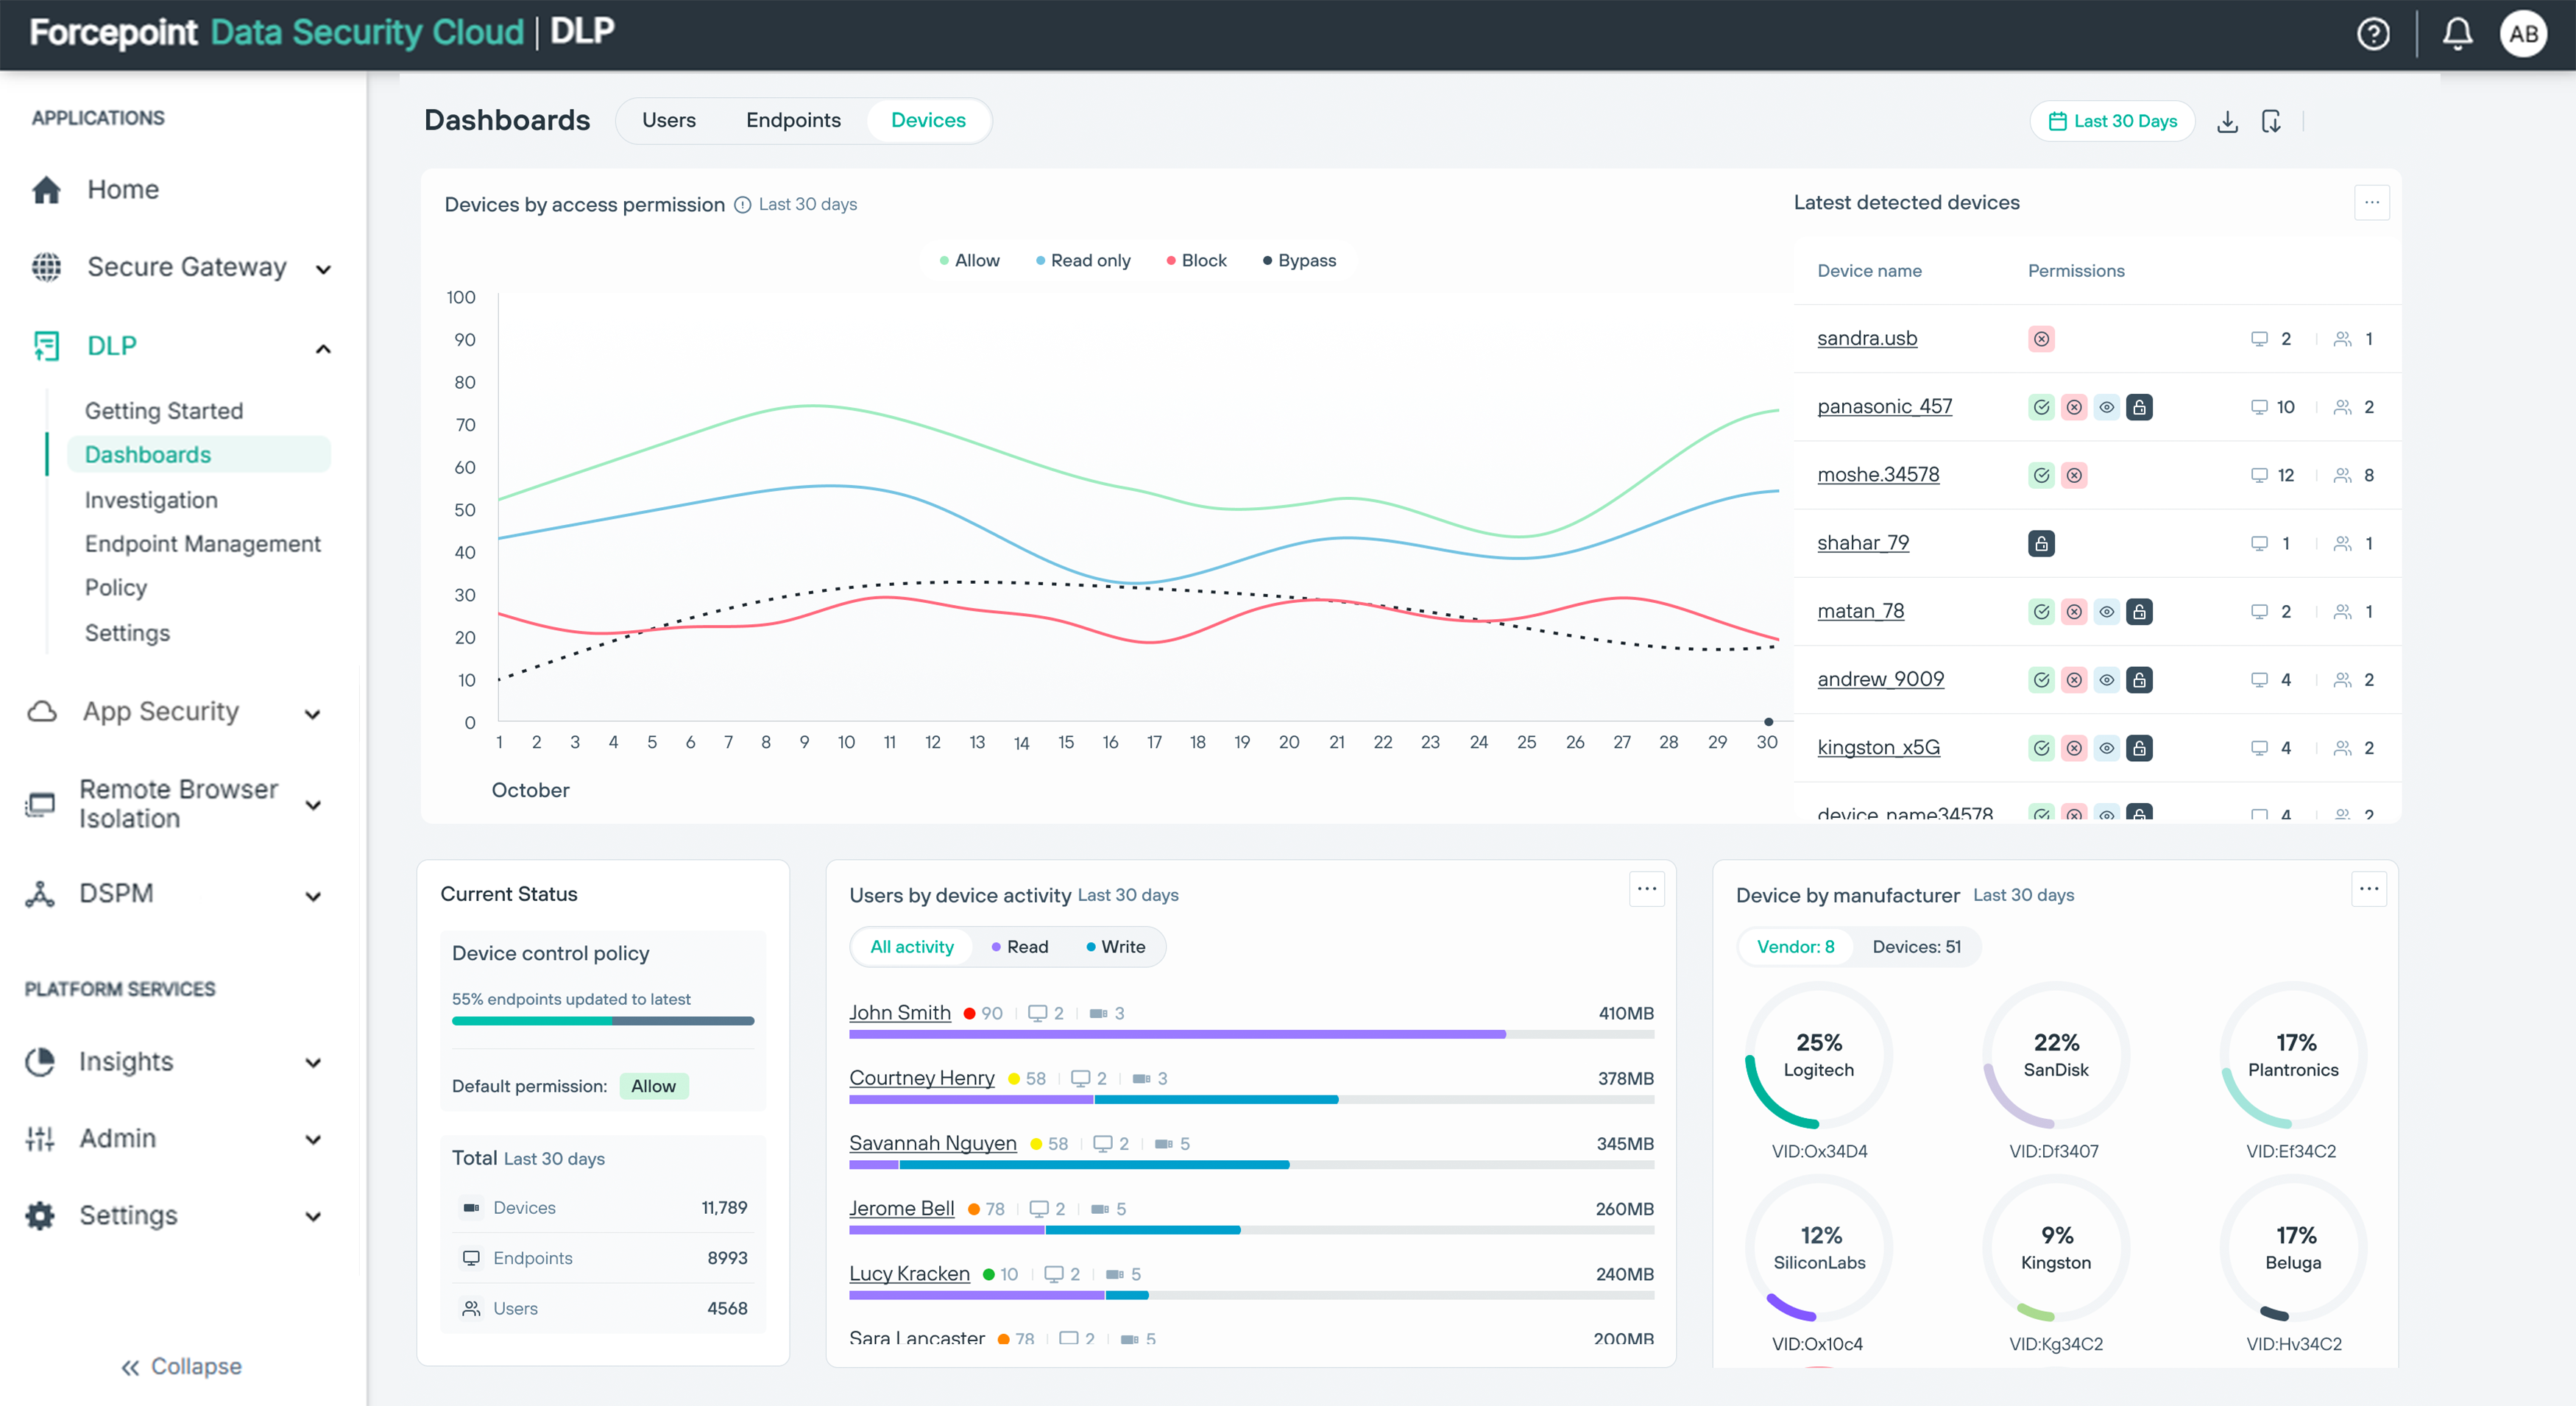Image resolution: width=2576 pixels, height=1406 pixels.
Task: Click the block permission icon for sandra.usb
Action: (2041, 339)
